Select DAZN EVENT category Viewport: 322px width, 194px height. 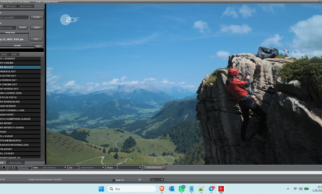point(20,115)
